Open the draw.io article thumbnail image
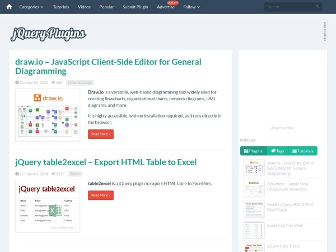This screenshot has width=336, height=252. 48,115
